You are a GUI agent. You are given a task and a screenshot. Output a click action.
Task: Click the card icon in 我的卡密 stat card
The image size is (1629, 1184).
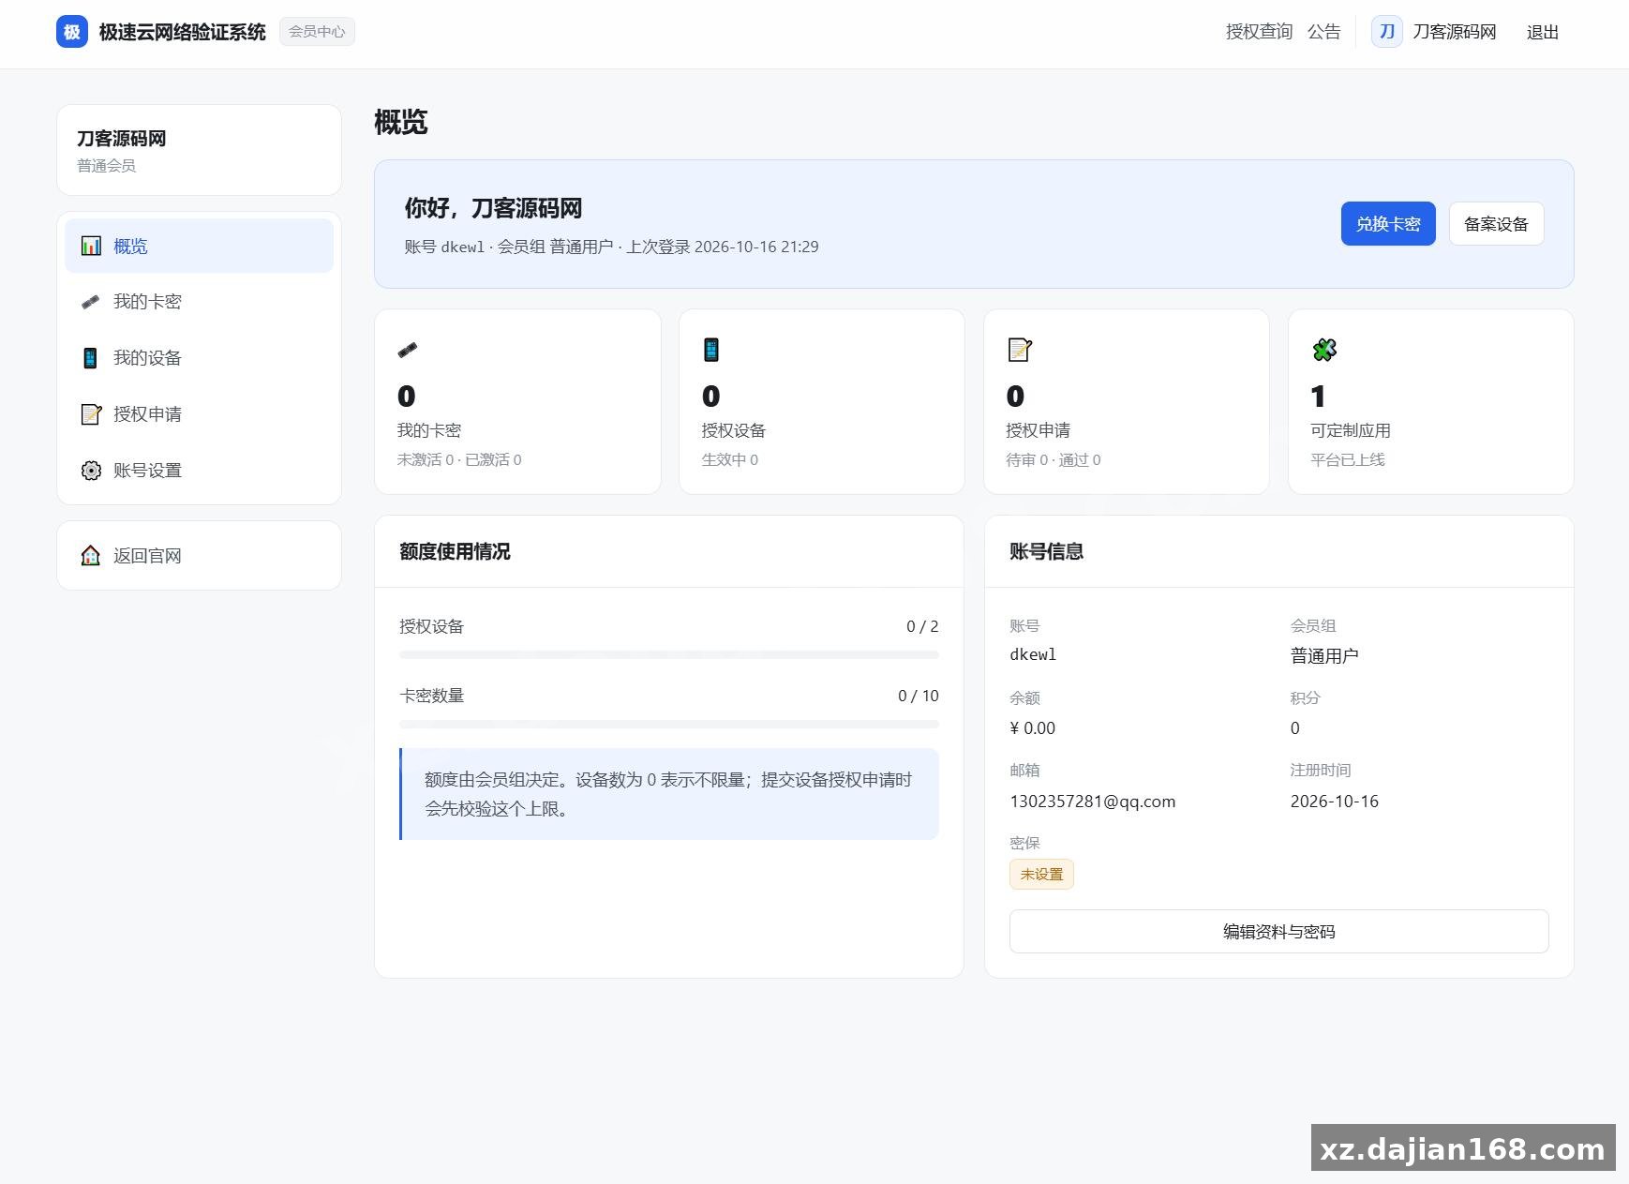(408, 350)
